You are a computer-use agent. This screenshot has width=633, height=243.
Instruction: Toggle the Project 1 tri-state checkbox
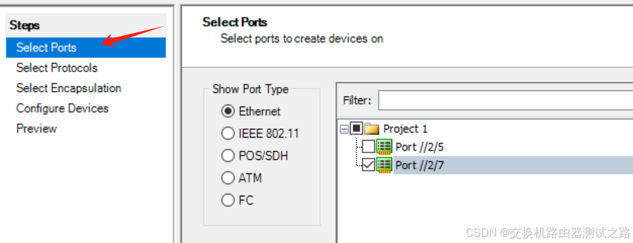click(356, 129)
